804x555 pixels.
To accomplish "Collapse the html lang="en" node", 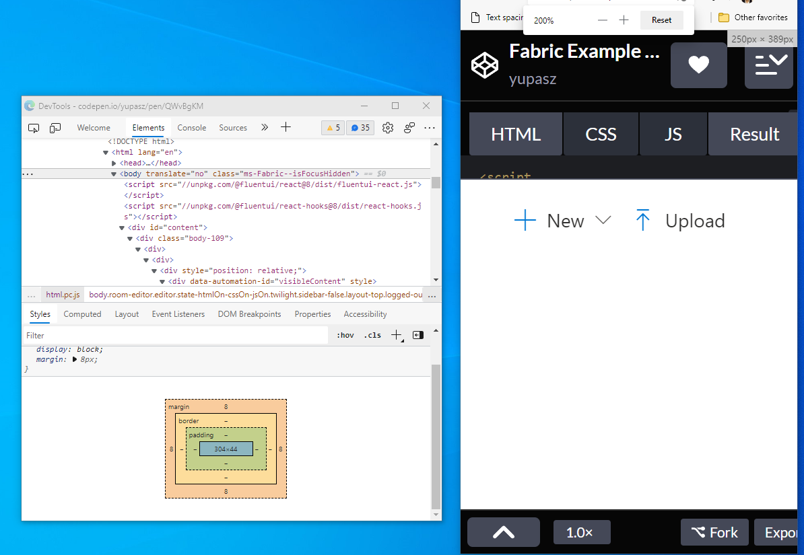I will tap(105, 151).
